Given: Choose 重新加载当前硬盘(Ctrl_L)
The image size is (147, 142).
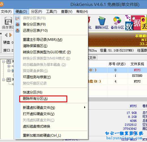Looking at the screenshot, I should tap(42, 135).
